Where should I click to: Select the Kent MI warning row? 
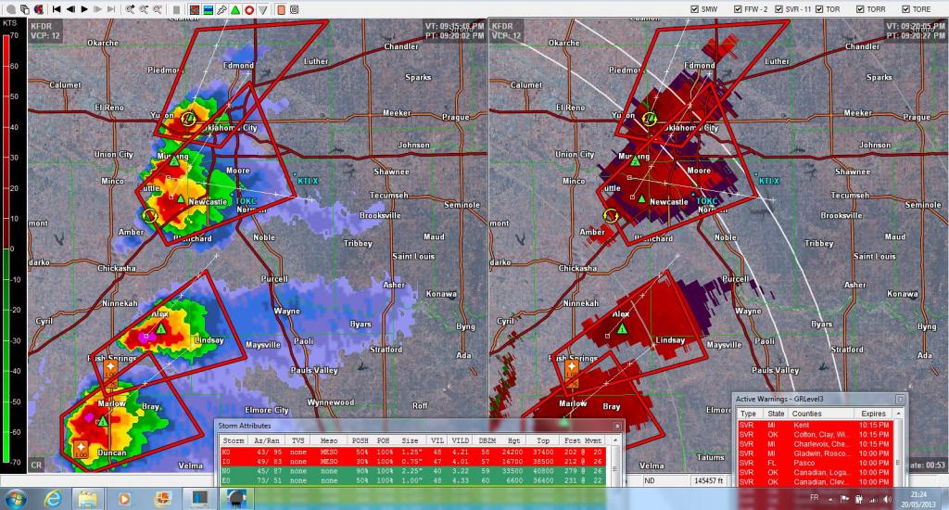click(x=816, y=426)
